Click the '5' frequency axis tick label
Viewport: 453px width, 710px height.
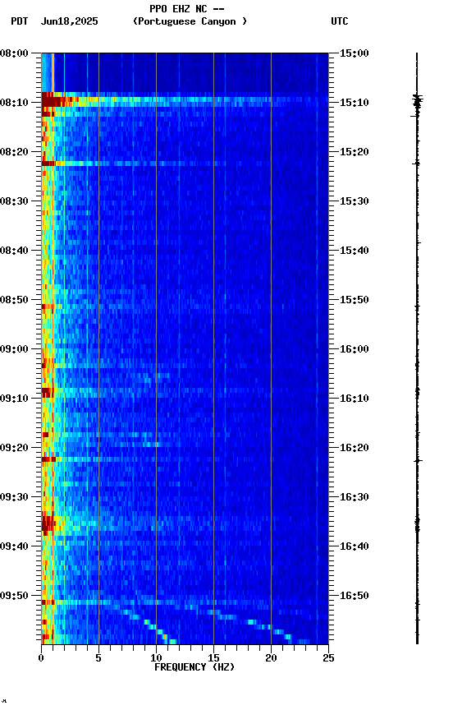(98, 658)
